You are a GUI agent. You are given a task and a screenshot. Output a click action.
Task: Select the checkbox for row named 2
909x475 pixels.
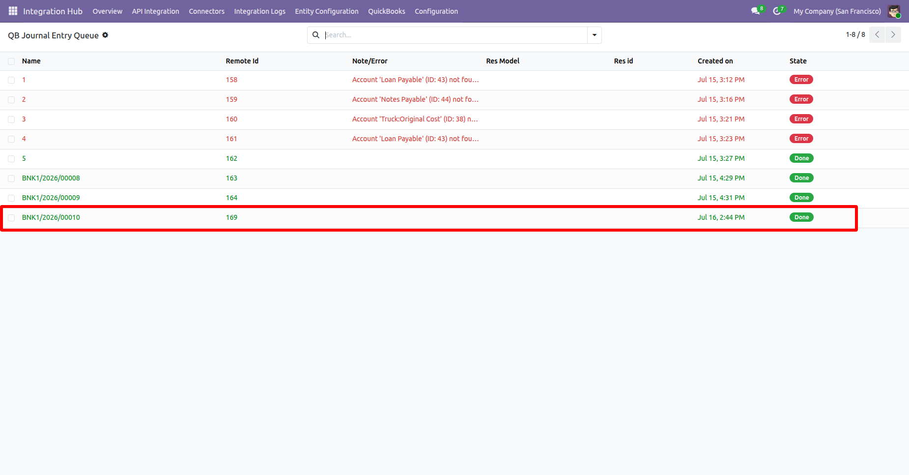[x=11, y=100]
